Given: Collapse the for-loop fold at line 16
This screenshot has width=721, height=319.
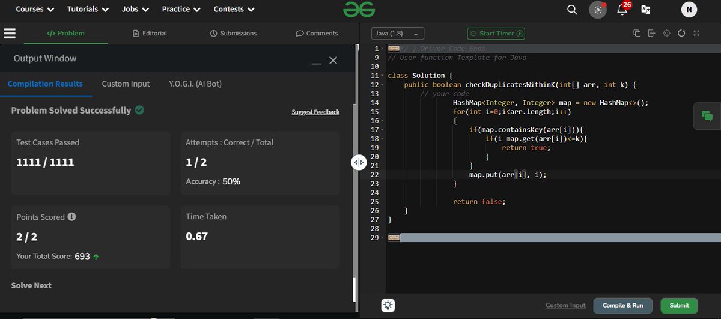Looking at the screenshot, I should [382, 121].
